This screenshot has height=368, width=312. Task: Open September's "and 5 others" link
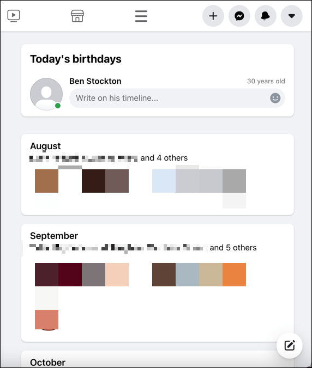[x=233, y=248]
